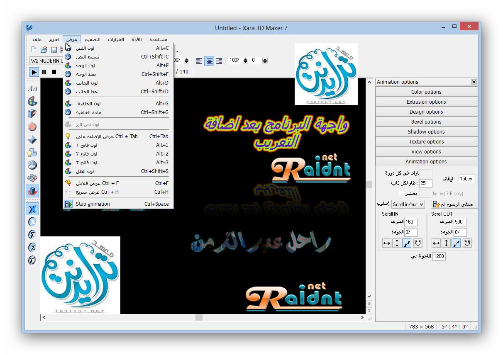Close the Animation options panel
Image resolution: width=503 pixels, height=355 pixels.
click(x=474, y=82)
